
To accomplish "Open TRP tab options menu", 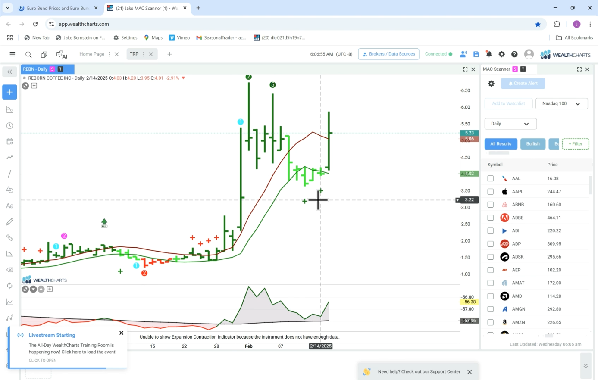I will point(144,54).
